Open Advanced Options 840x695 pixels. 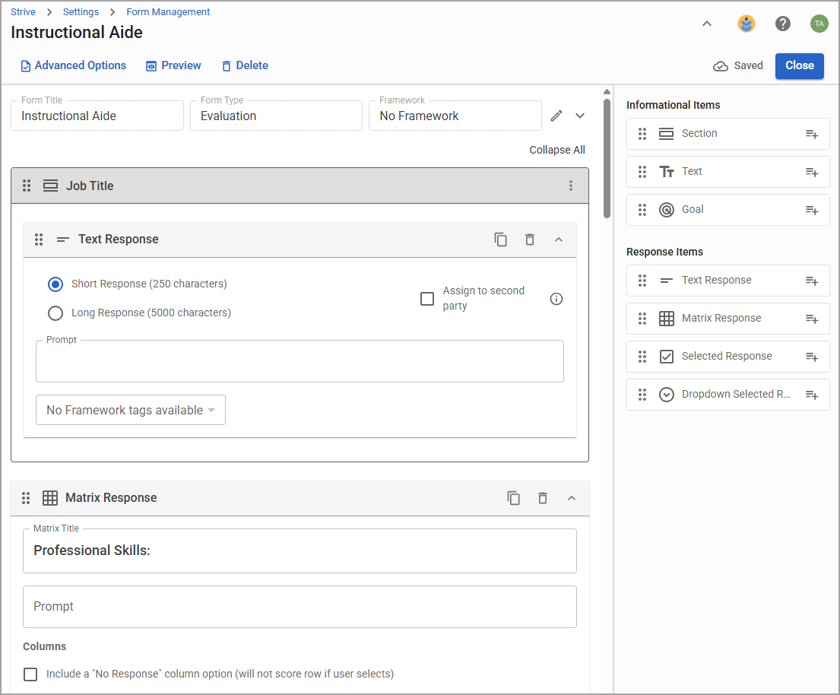[x=74, y=65]
